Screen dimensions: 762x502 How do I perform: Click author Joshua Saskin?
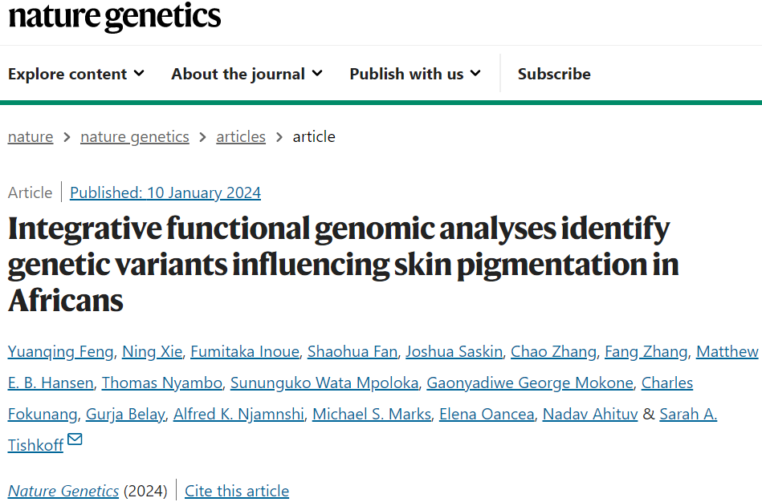(454, 351)
